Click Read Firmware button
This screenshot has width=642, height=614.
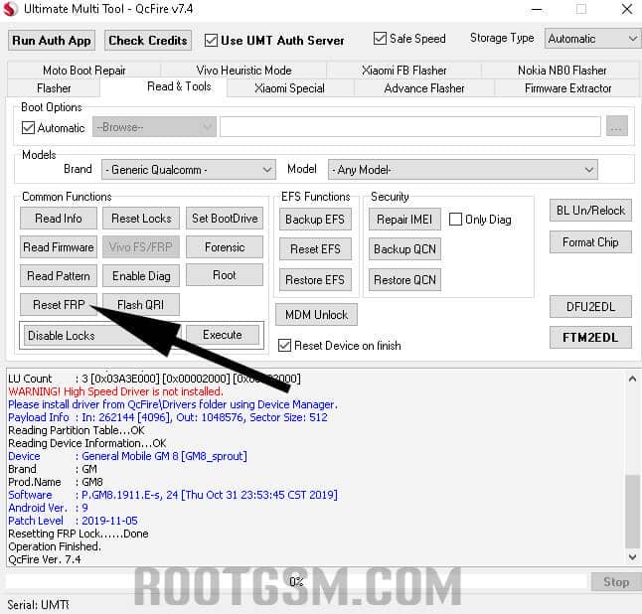pos(59,247)
